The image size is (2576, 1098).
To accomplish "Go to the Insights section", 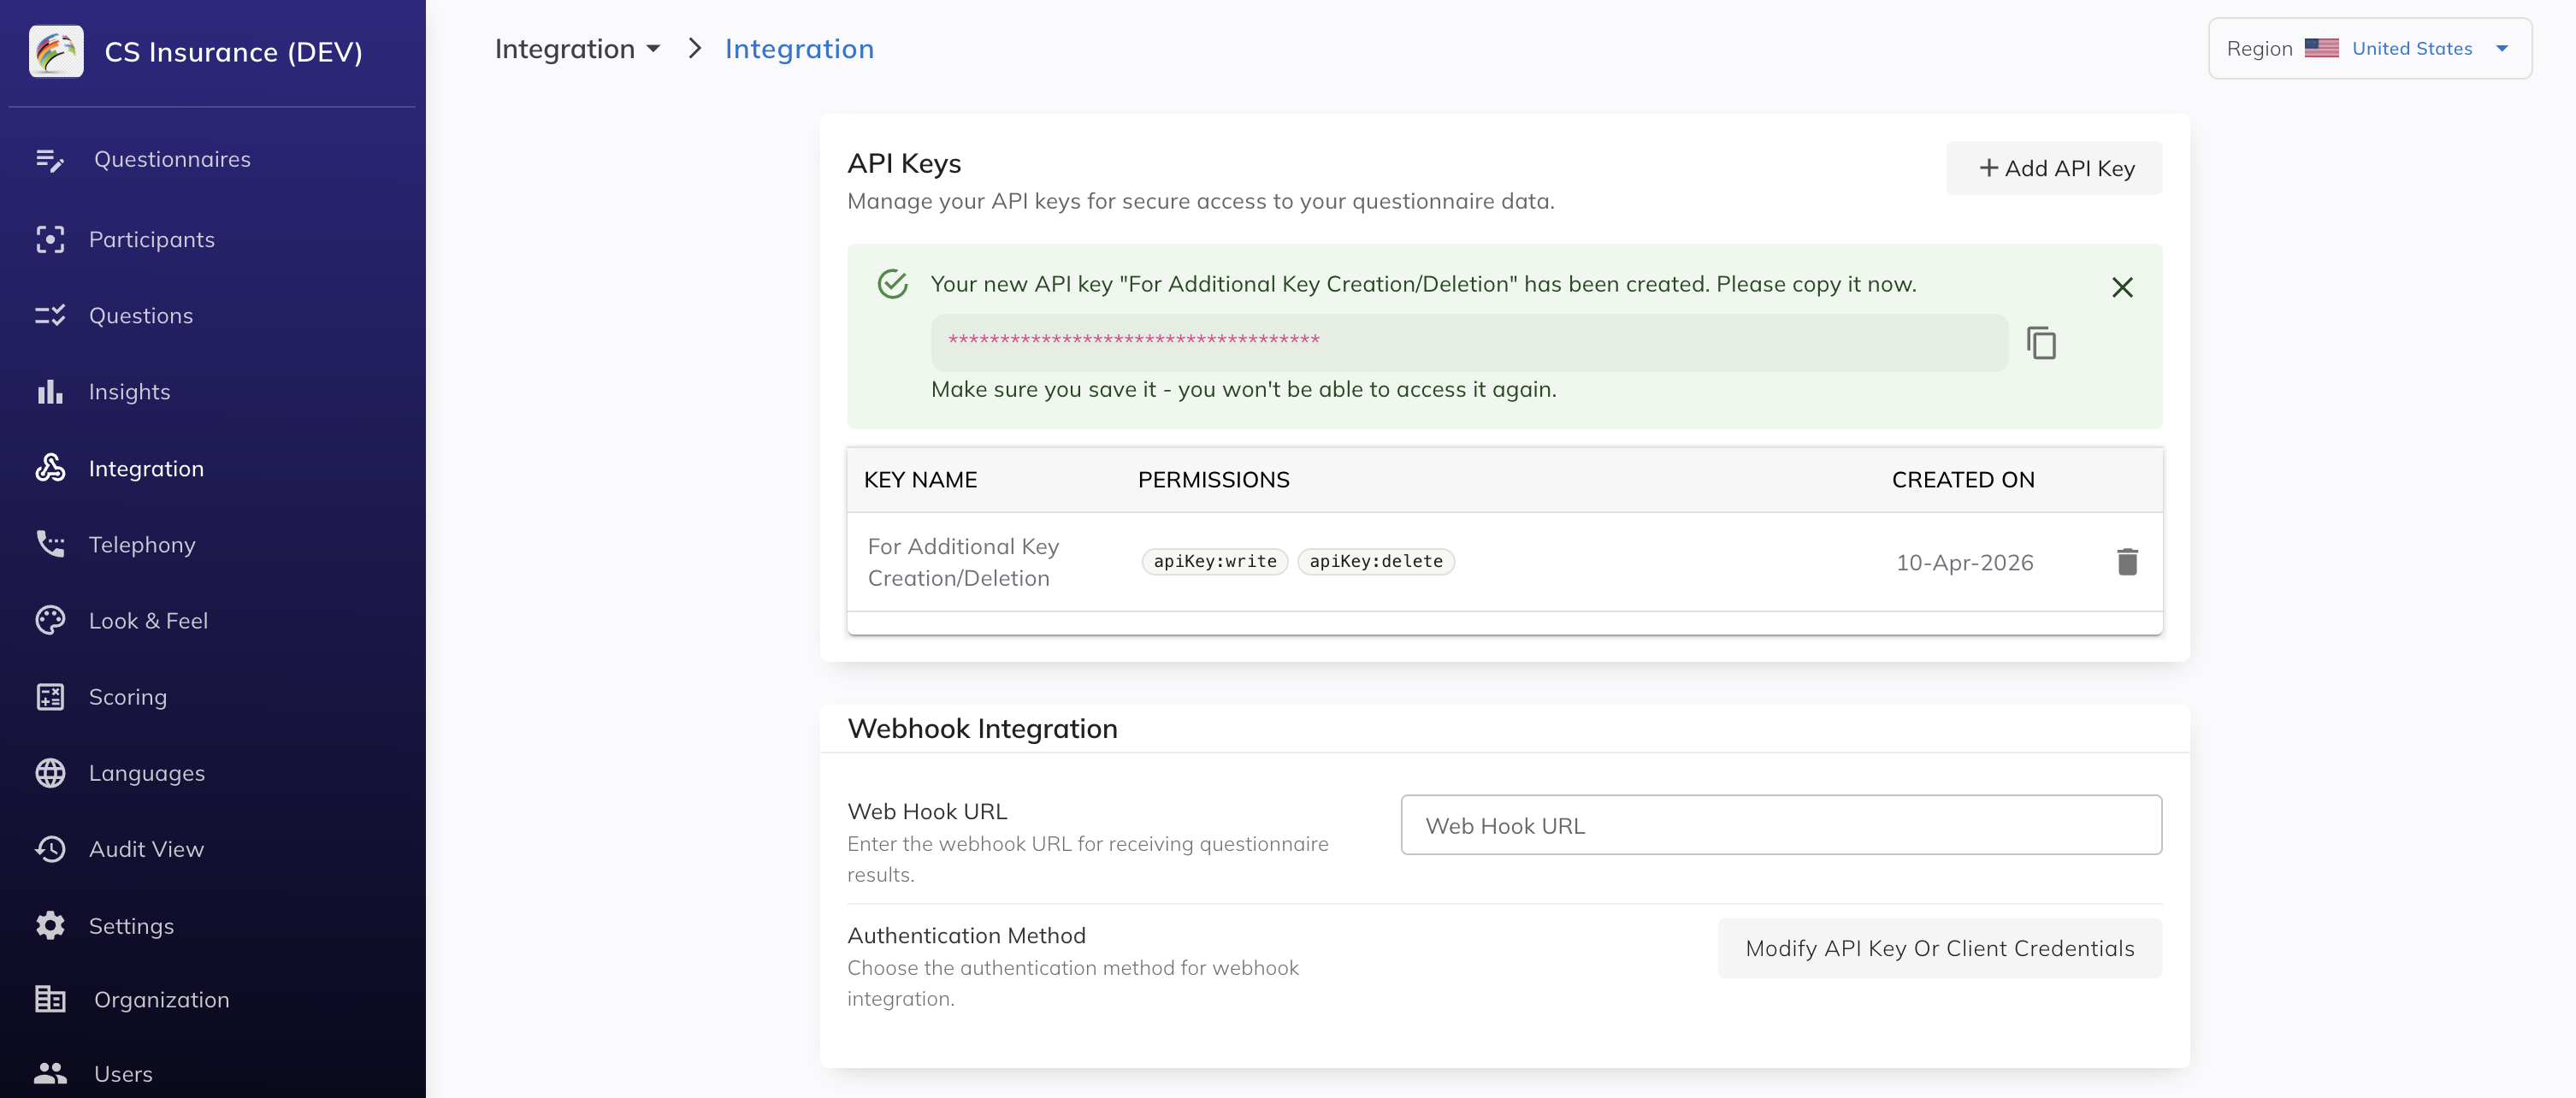I will 129,392.
